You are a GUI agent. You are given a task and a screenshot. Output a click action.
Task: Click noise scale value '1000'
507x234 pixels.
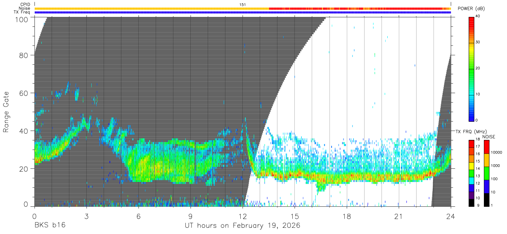(495, 165)
